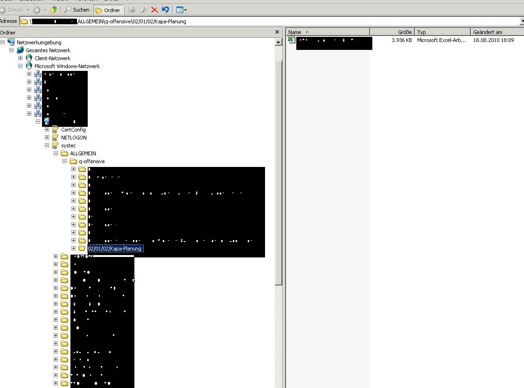Image resolution: width=524 pixels, height=388 pixels.
Task: Collapse the q-offensive folder node
Action: pos(64,161)
